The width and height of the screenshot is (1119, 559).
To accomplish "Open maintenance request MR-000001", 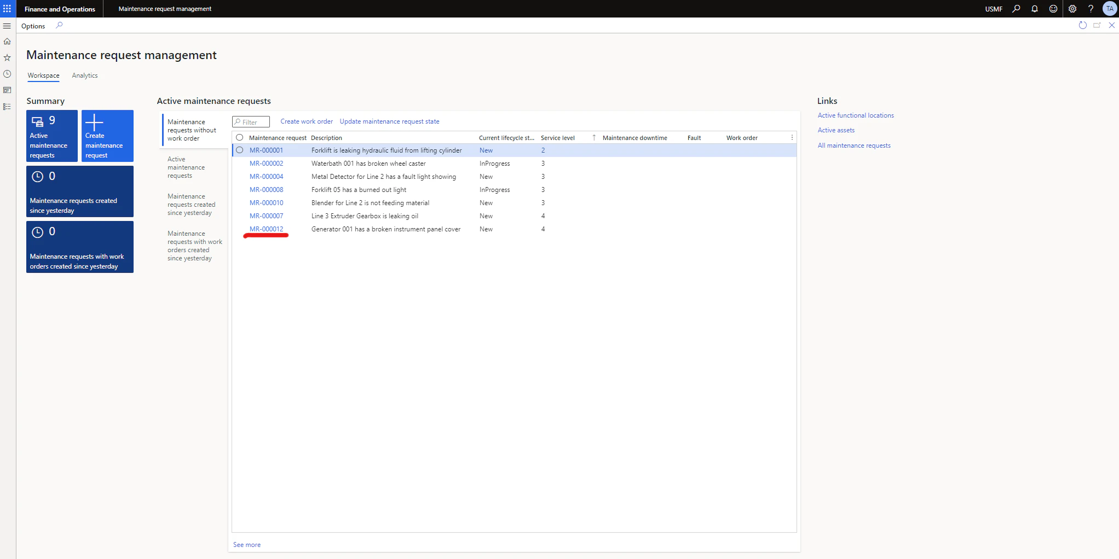I will [266, 150].
